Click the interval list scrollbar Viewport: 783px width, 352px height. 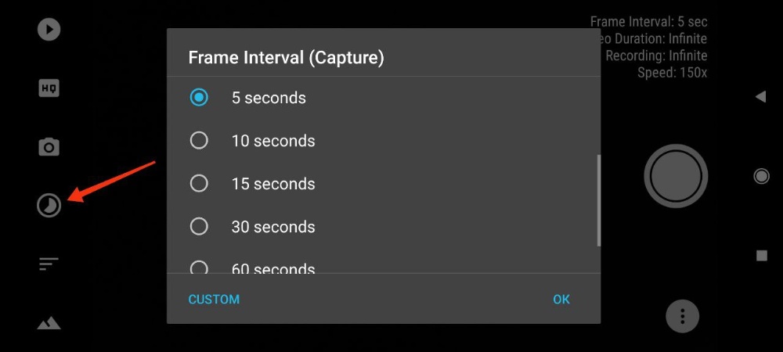tap(599, 200)
